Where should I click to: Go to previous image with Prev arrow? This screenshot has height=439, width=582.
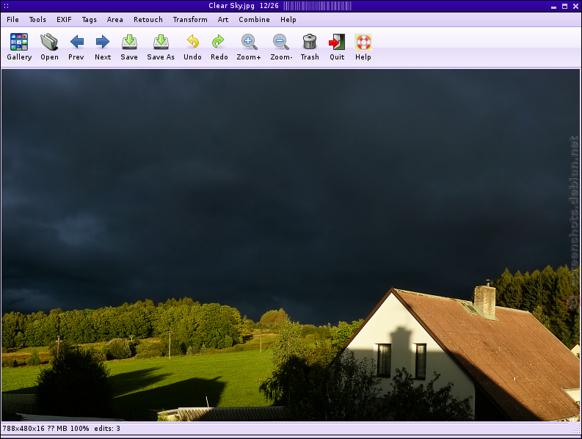(x=76, y=42)
